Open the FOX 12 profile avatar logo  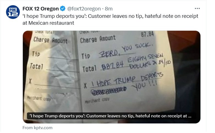pyautogui.click(x=13, y=12)
